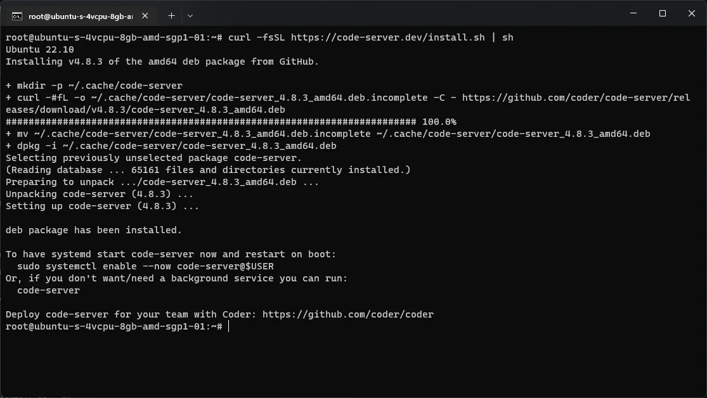Click the 'deb package has been installed' message

[x=93, y=230]
